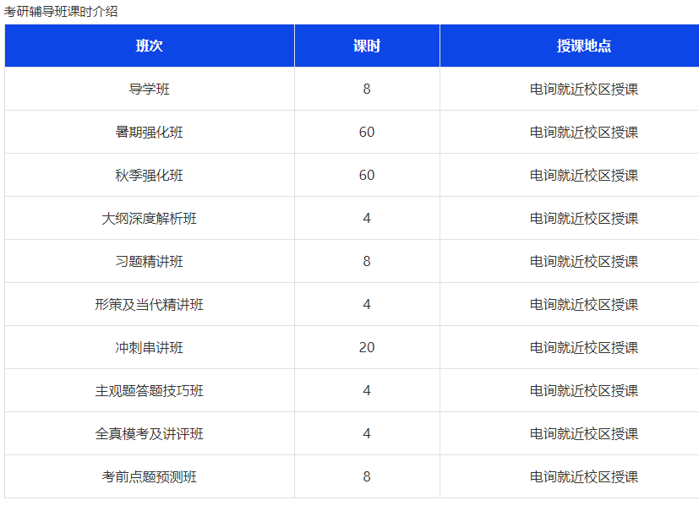This screenshot has width=699, height=511.
Task: Select the 形策及当代精讲班 row label
Action: tap(148, 304)
